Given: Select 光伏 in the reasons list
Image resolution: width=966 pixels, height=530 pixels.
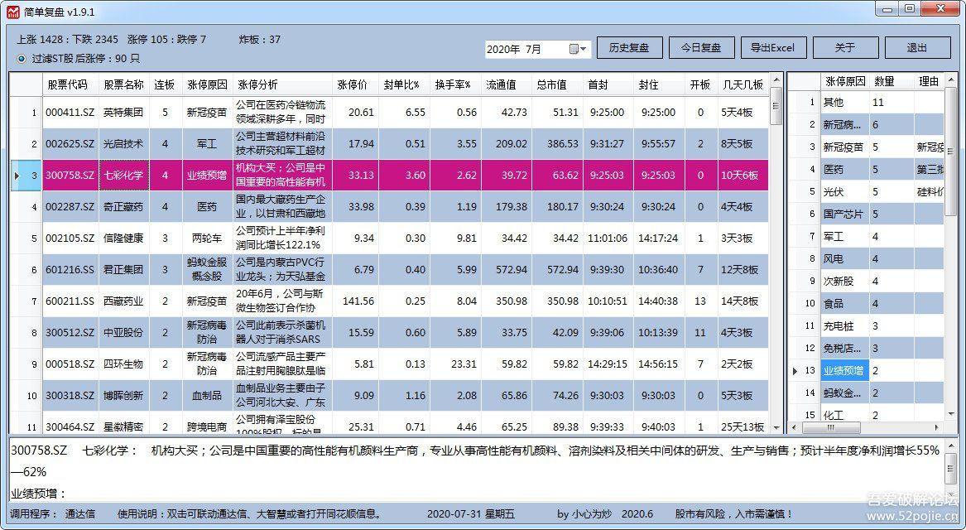Looking at the screenshot, I should (x=845, y=191).
